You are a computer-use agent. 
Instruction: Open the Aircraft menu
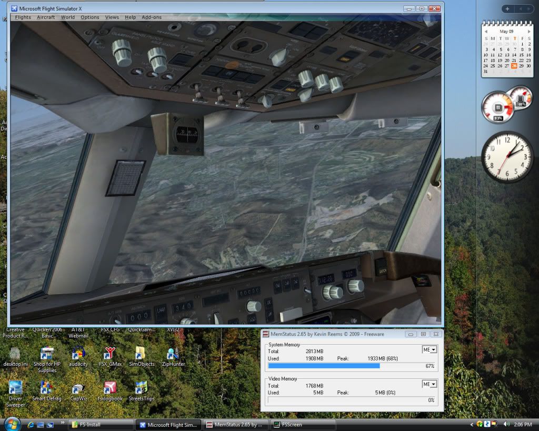point(46,17)
